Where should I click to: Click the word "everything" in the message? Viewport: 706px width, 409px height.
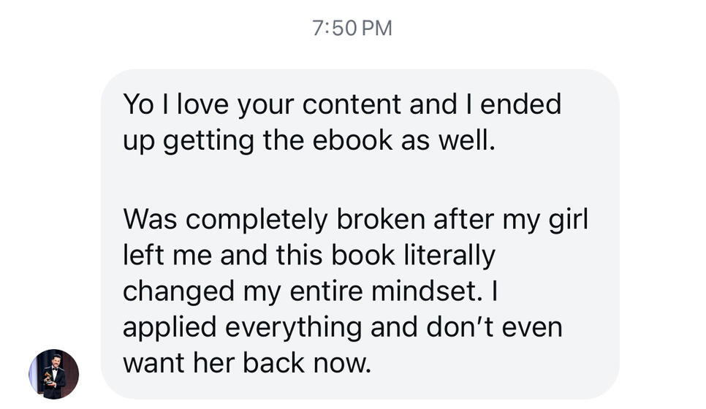293,326
